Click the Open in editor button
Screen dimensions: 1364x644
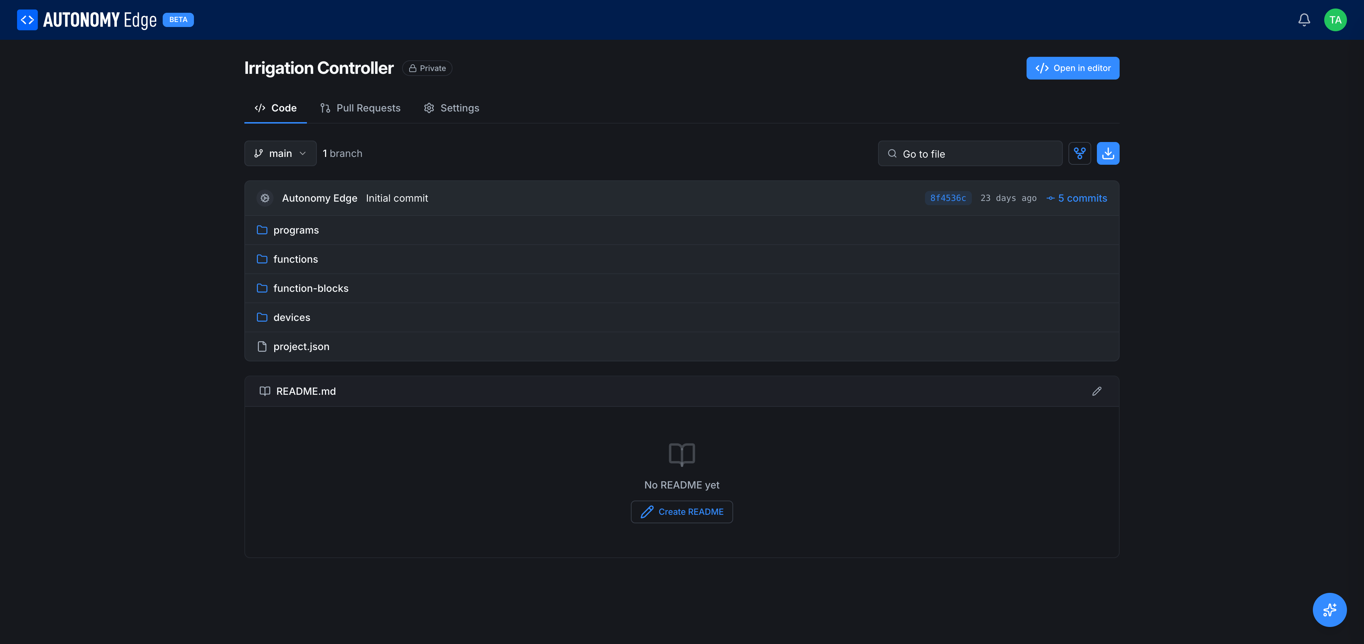tap(1072, 68)
